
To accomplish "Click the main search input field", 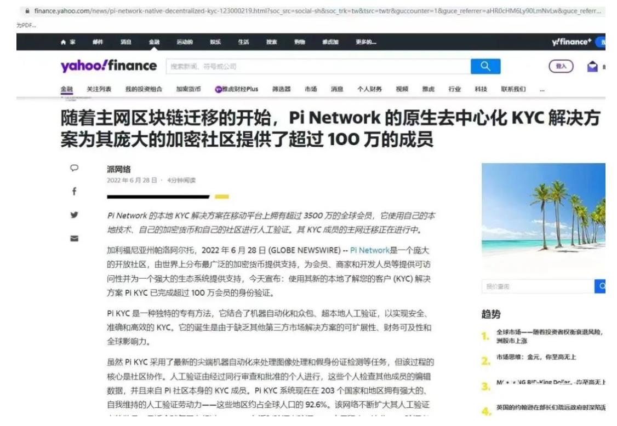I will tap(318, 66).
